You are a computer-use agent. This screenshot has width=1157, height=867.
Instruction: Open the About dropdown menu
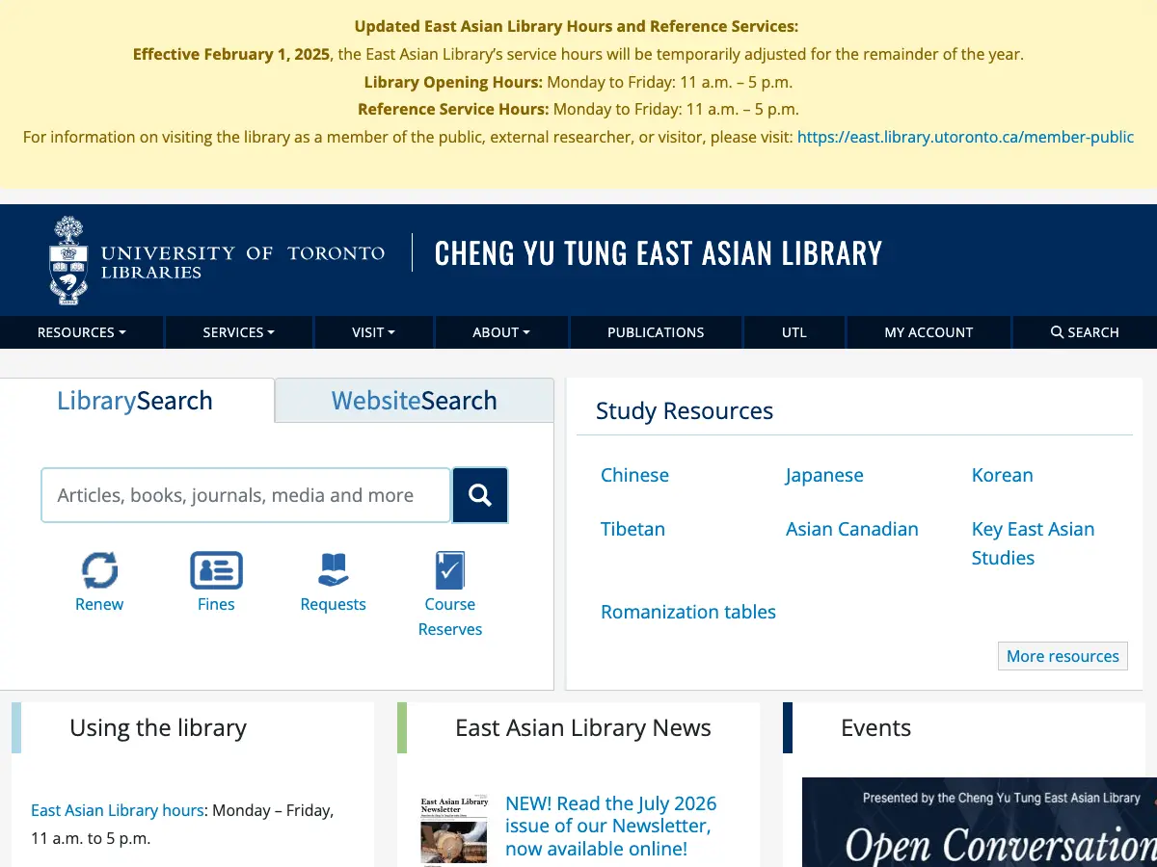(x=501, y=332)
